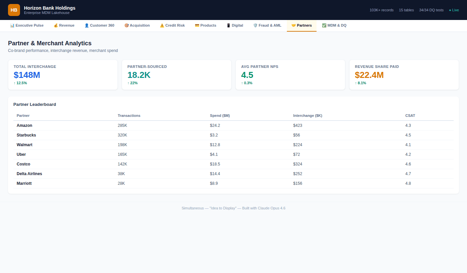View the Fraud & AML tab
Viewport: 467px width, 273px height.
(x=267, y=26)
